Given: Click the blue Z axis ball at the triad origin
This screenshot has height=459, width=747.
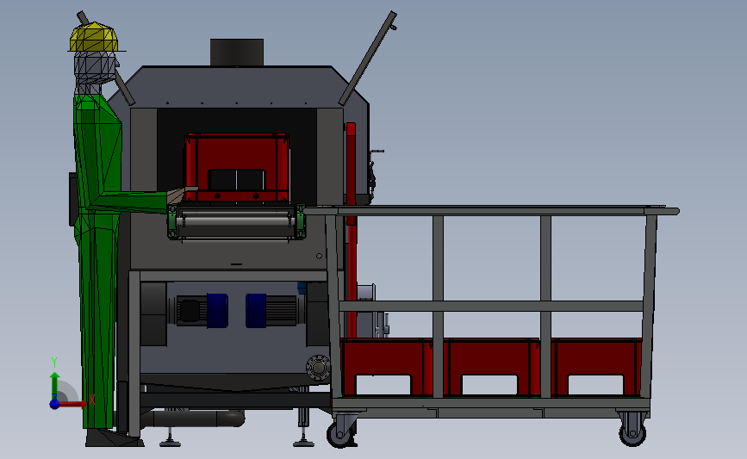Looking at the screenshot, I should [x=55, y=404].
